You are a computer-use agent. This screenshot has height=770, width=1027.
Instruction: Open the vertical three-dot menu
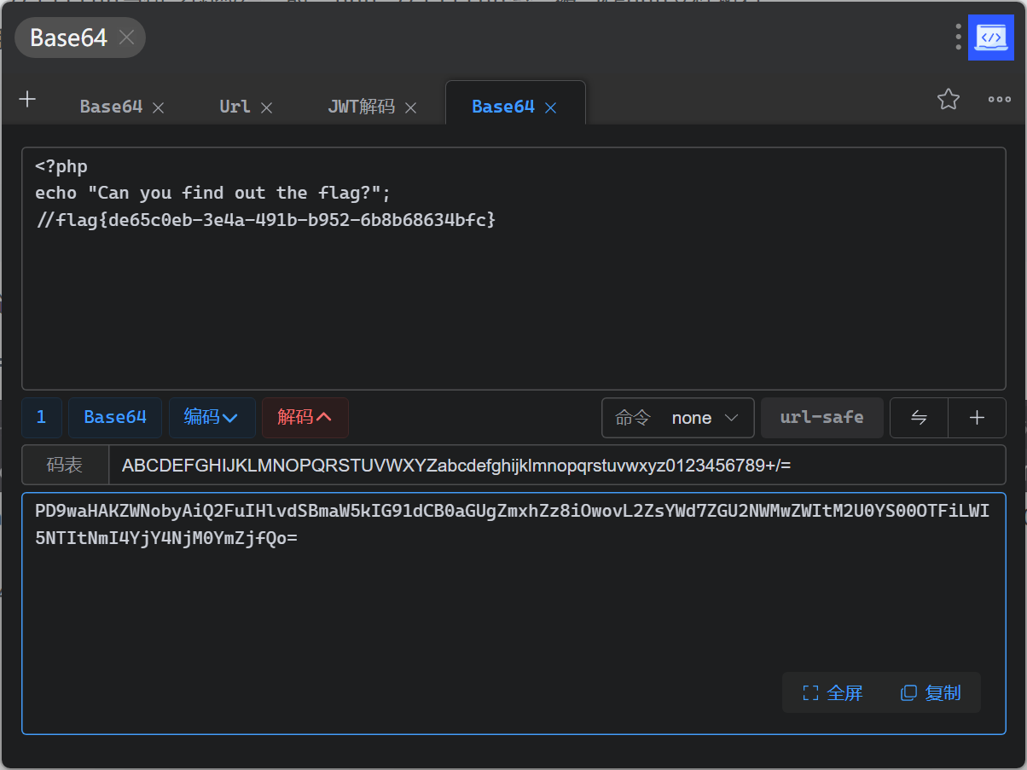[x=959, y=38]
